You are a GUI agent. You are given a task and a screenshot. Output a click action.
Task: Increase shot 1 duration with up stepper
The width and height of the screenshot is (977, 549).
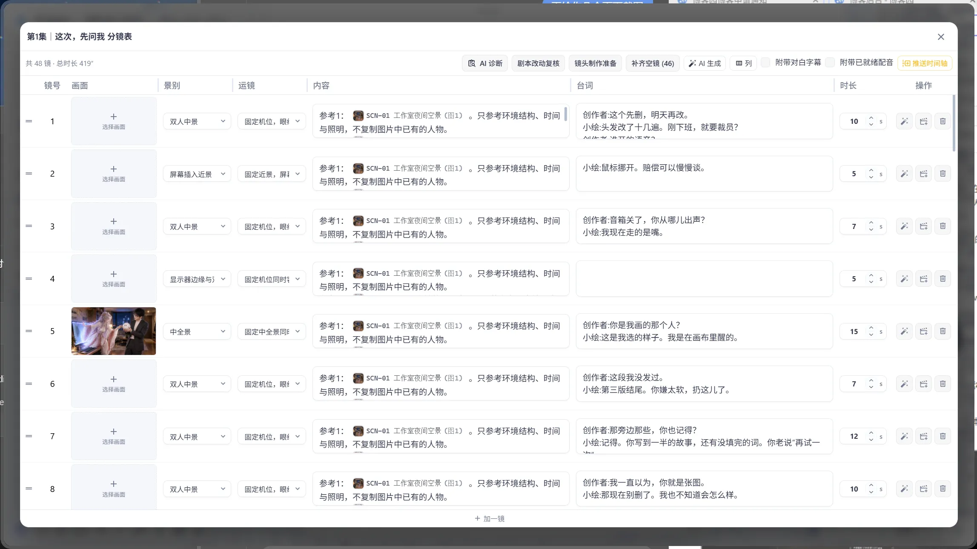click(x=871, y=118)
